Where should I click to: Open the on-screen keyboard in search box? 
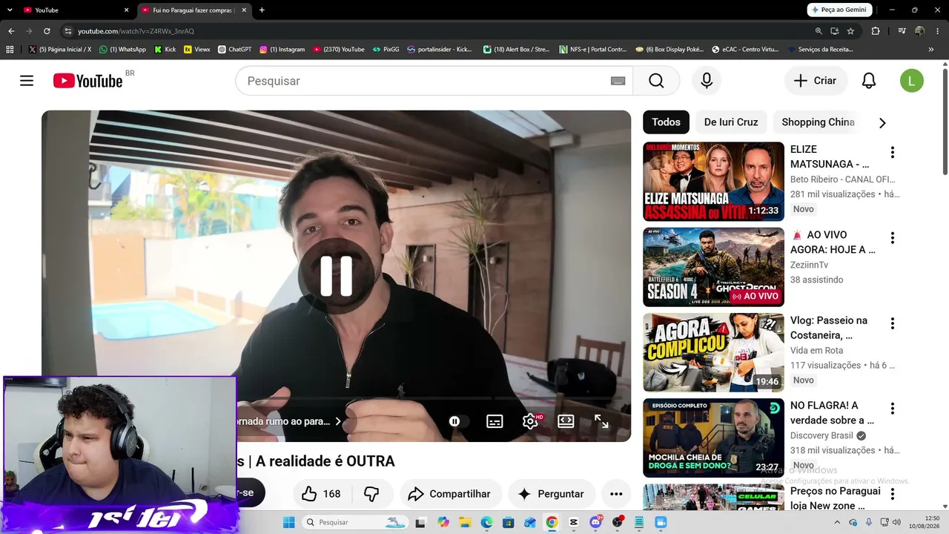[618, 81]
